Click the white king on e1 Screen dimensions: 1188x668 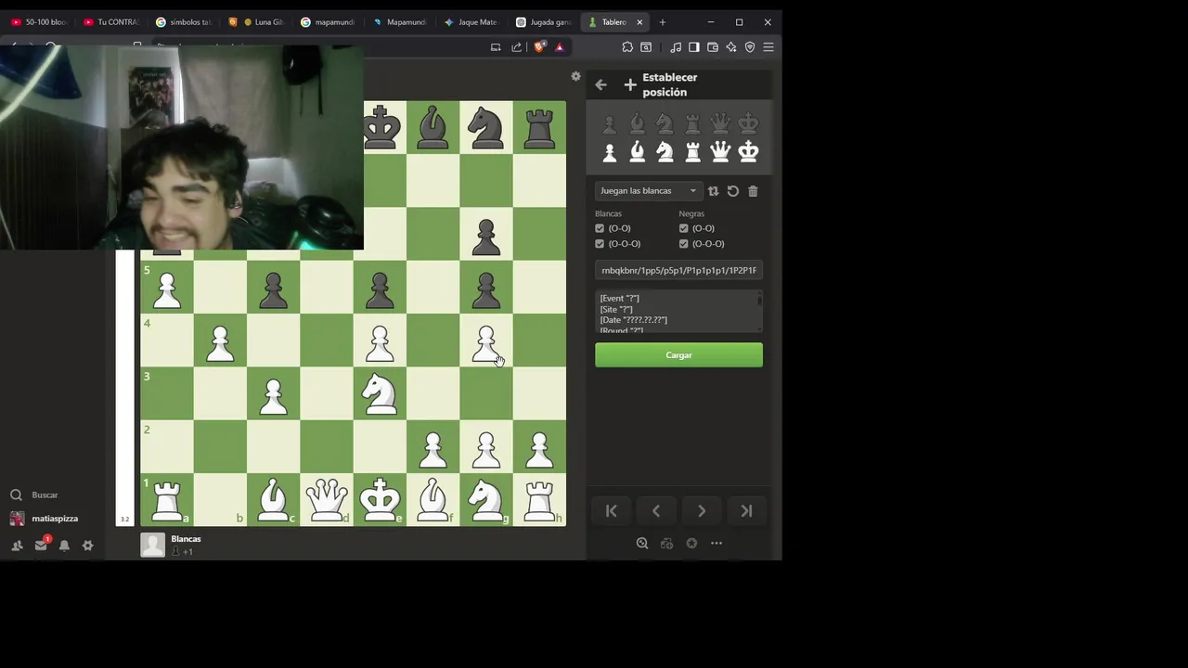(x=380, y=500)
